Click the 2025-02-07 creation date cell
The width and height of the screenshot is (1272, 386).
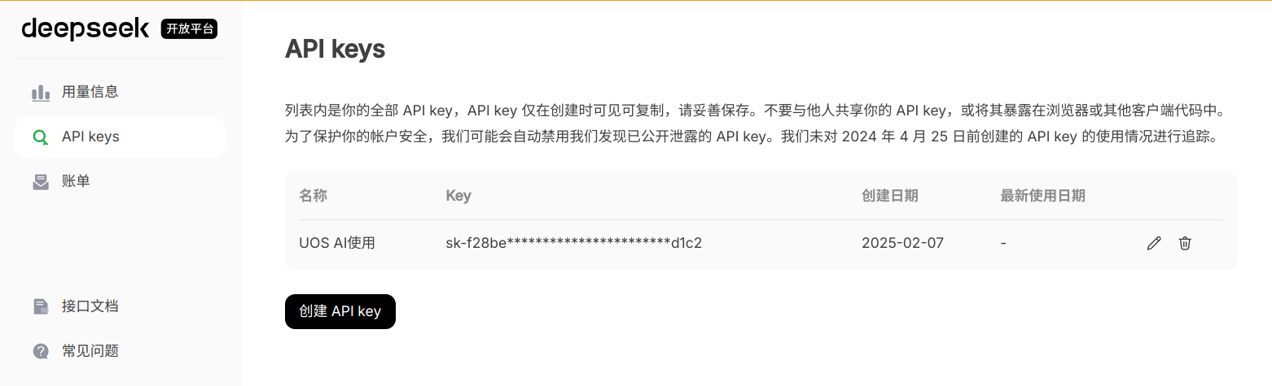902,243
